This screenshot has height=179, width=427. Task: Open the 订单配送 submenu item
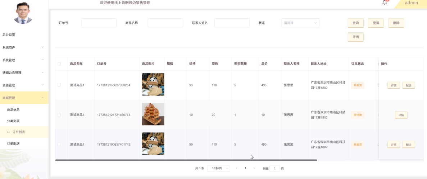coord(24,143)
